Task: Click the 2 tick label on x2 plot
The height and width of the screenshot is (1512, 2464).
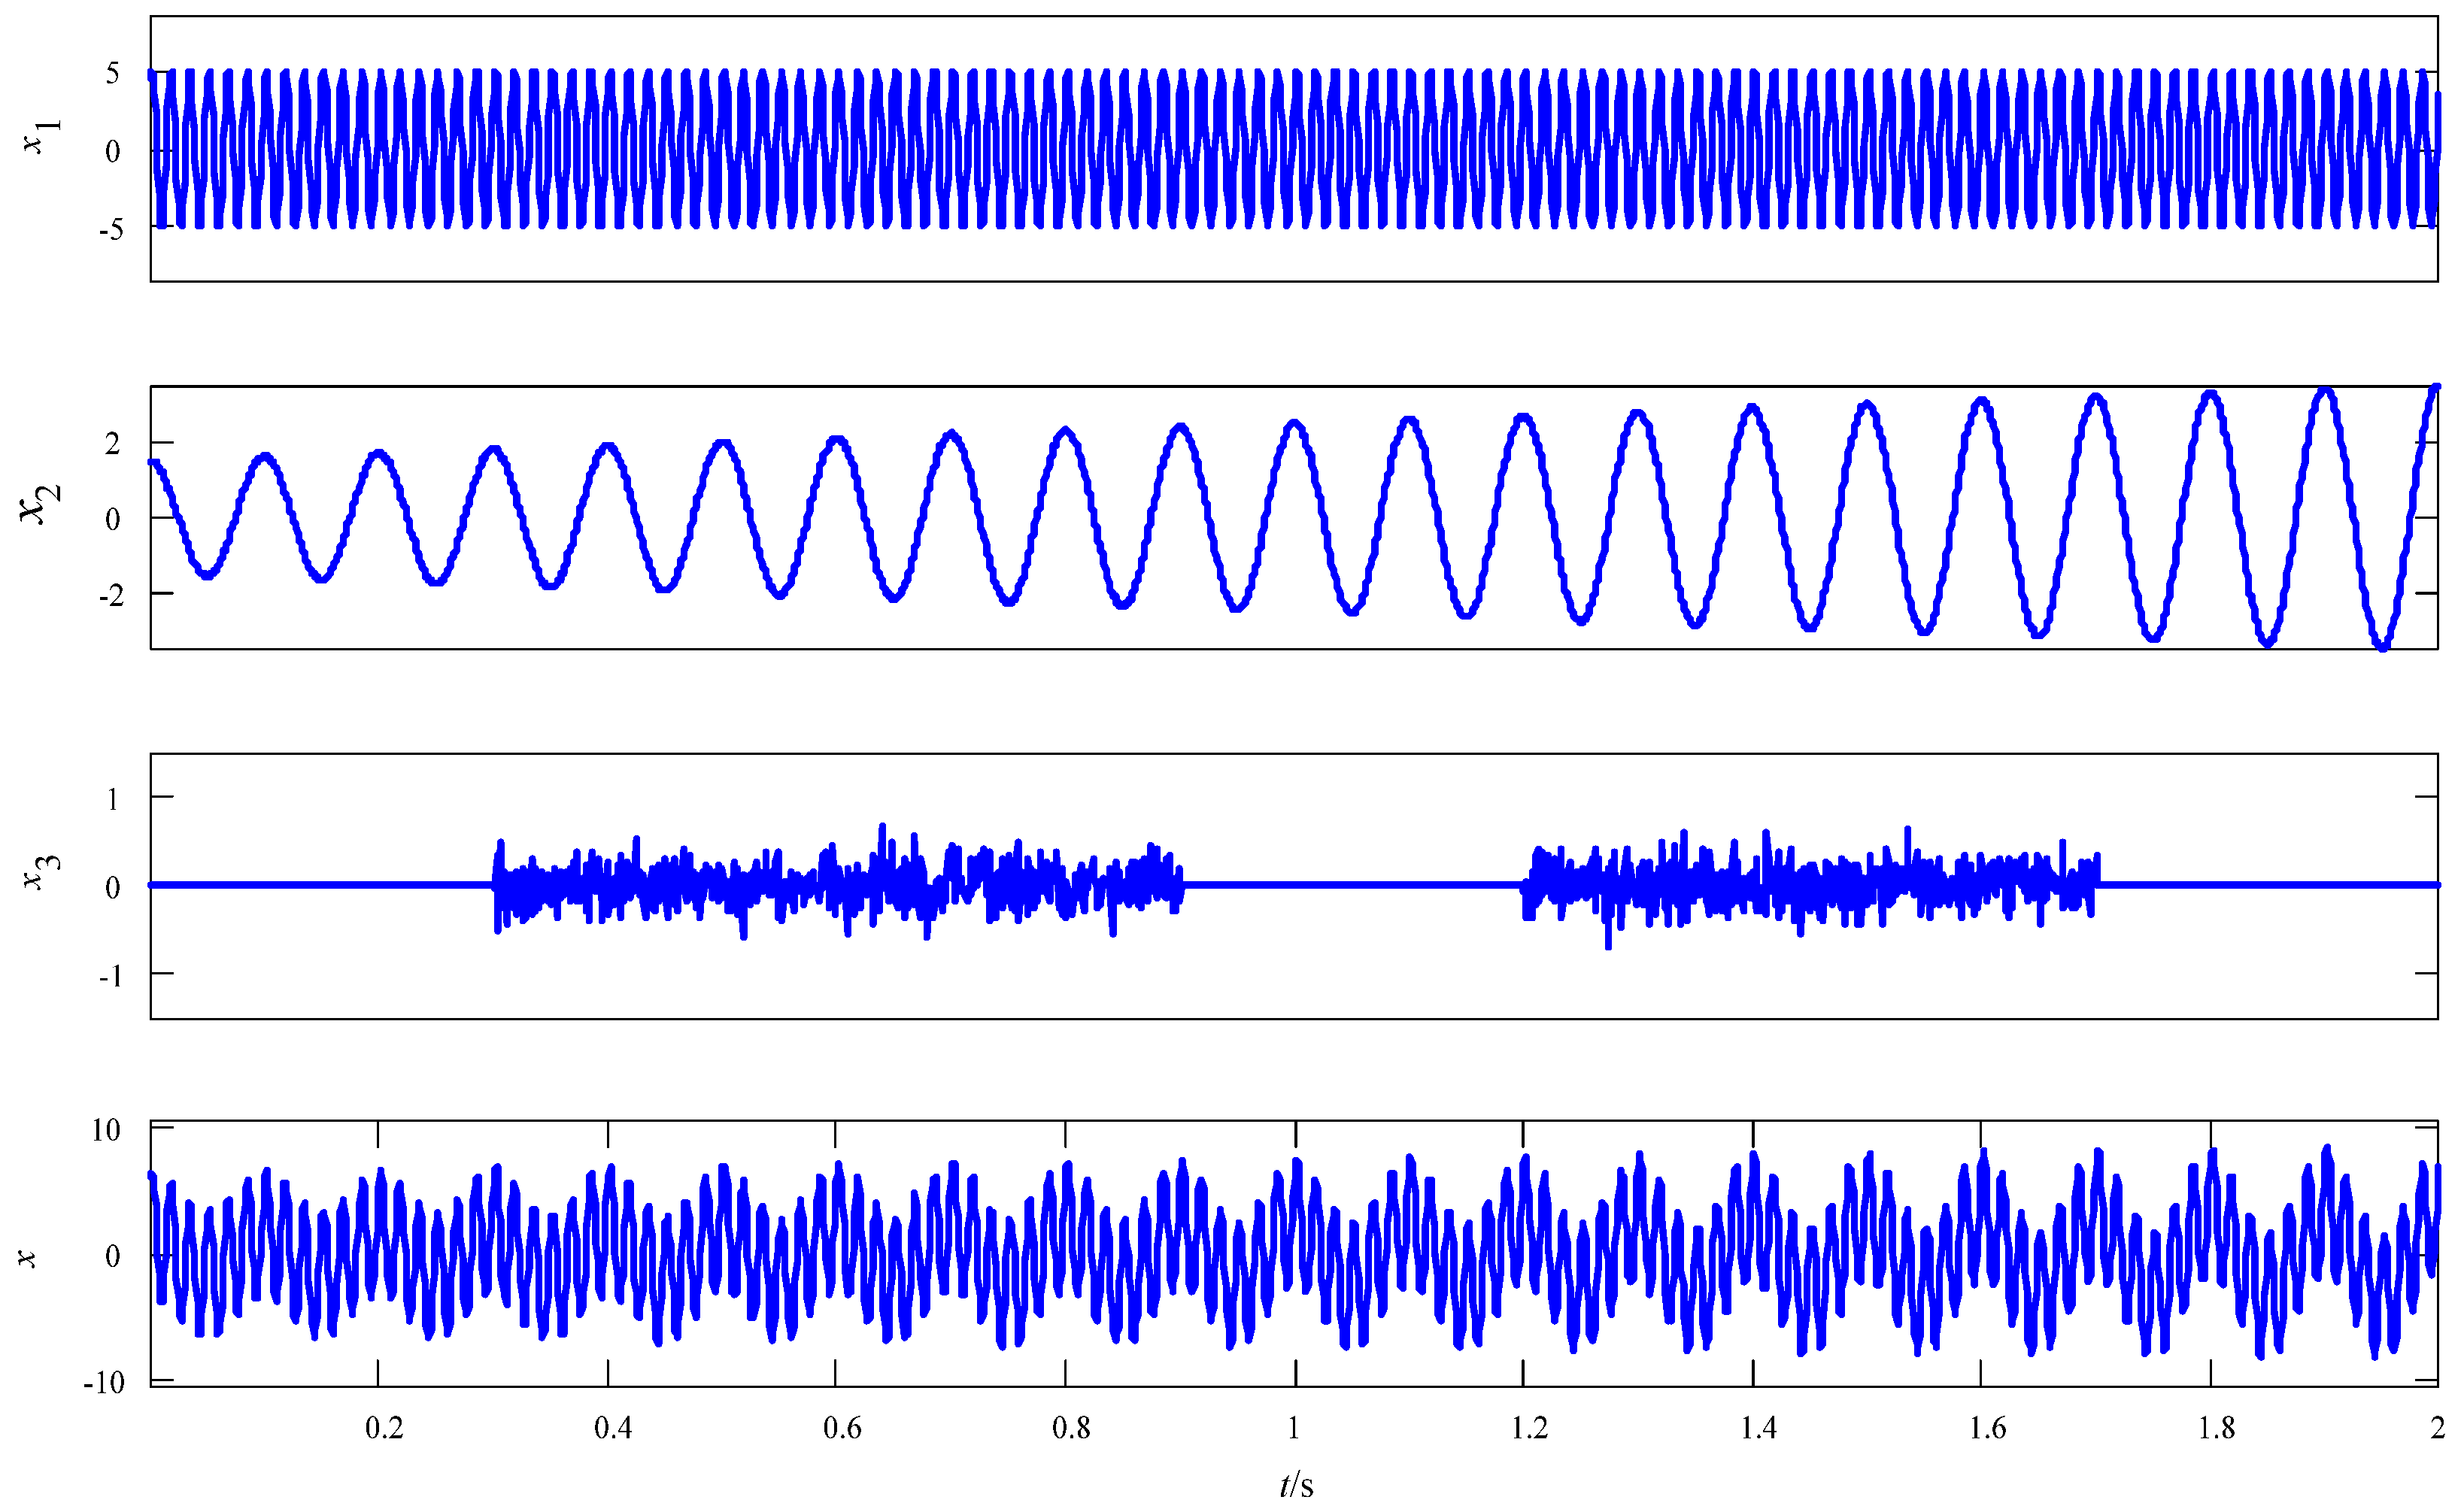Action: (112, 444)
